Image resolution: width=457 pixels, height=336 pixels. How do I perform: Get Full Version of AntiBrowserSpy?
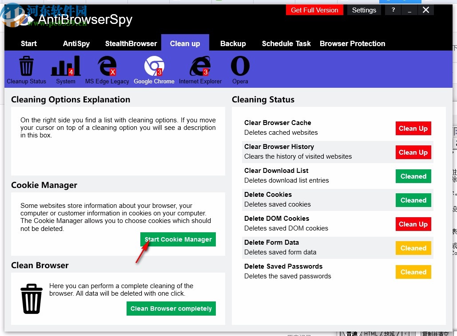(x=314, y=10)
